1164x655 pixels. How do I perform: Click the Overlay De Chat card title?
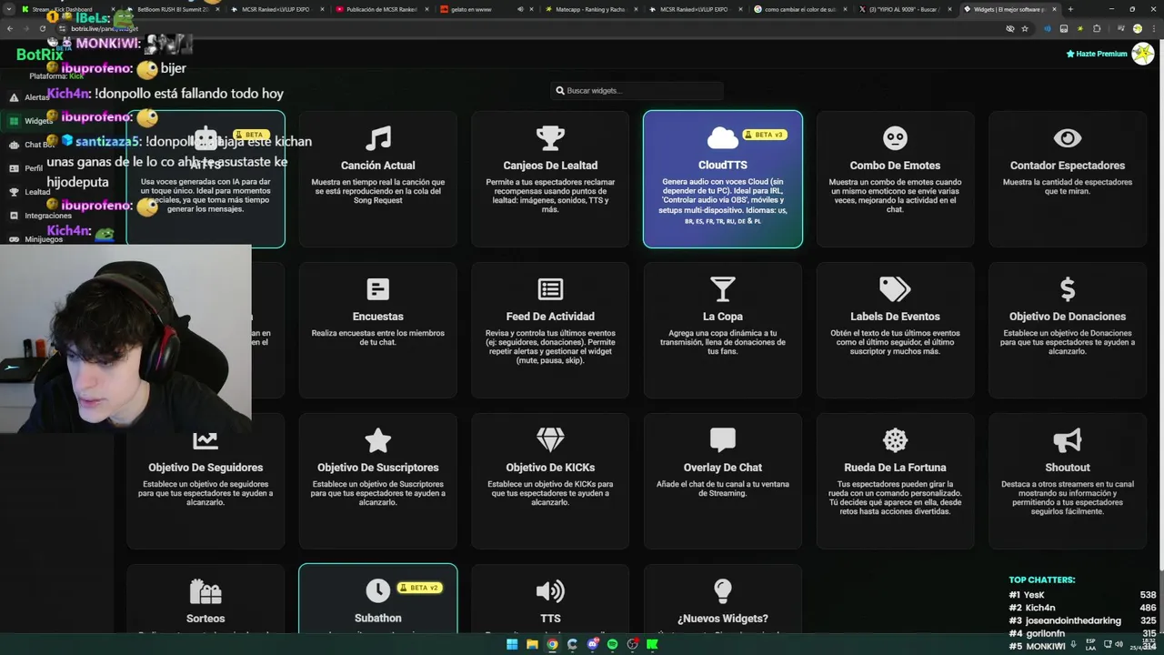tap(723, 468)
